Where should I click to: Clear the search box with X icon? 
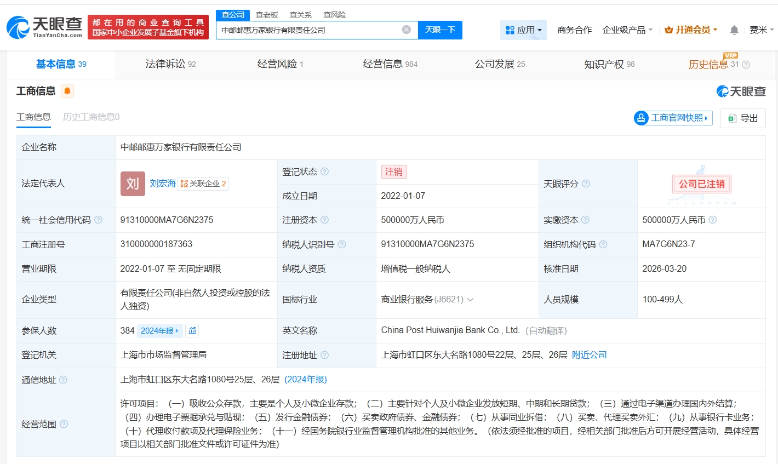point(406,30)
